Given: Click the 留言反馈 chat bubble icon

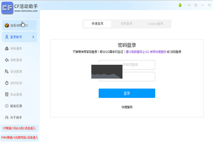Looking at the screenshot, I should click(x=7, y=106).
